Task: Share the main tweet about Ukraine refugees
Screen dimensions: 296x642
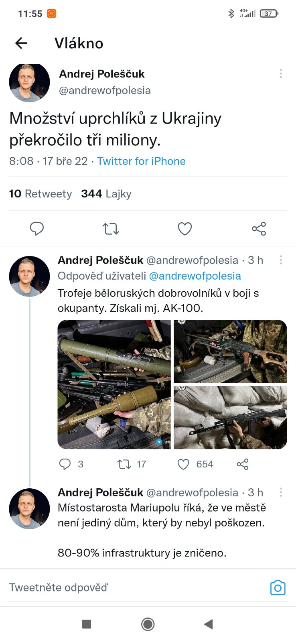Action: [x=259, y=229]
